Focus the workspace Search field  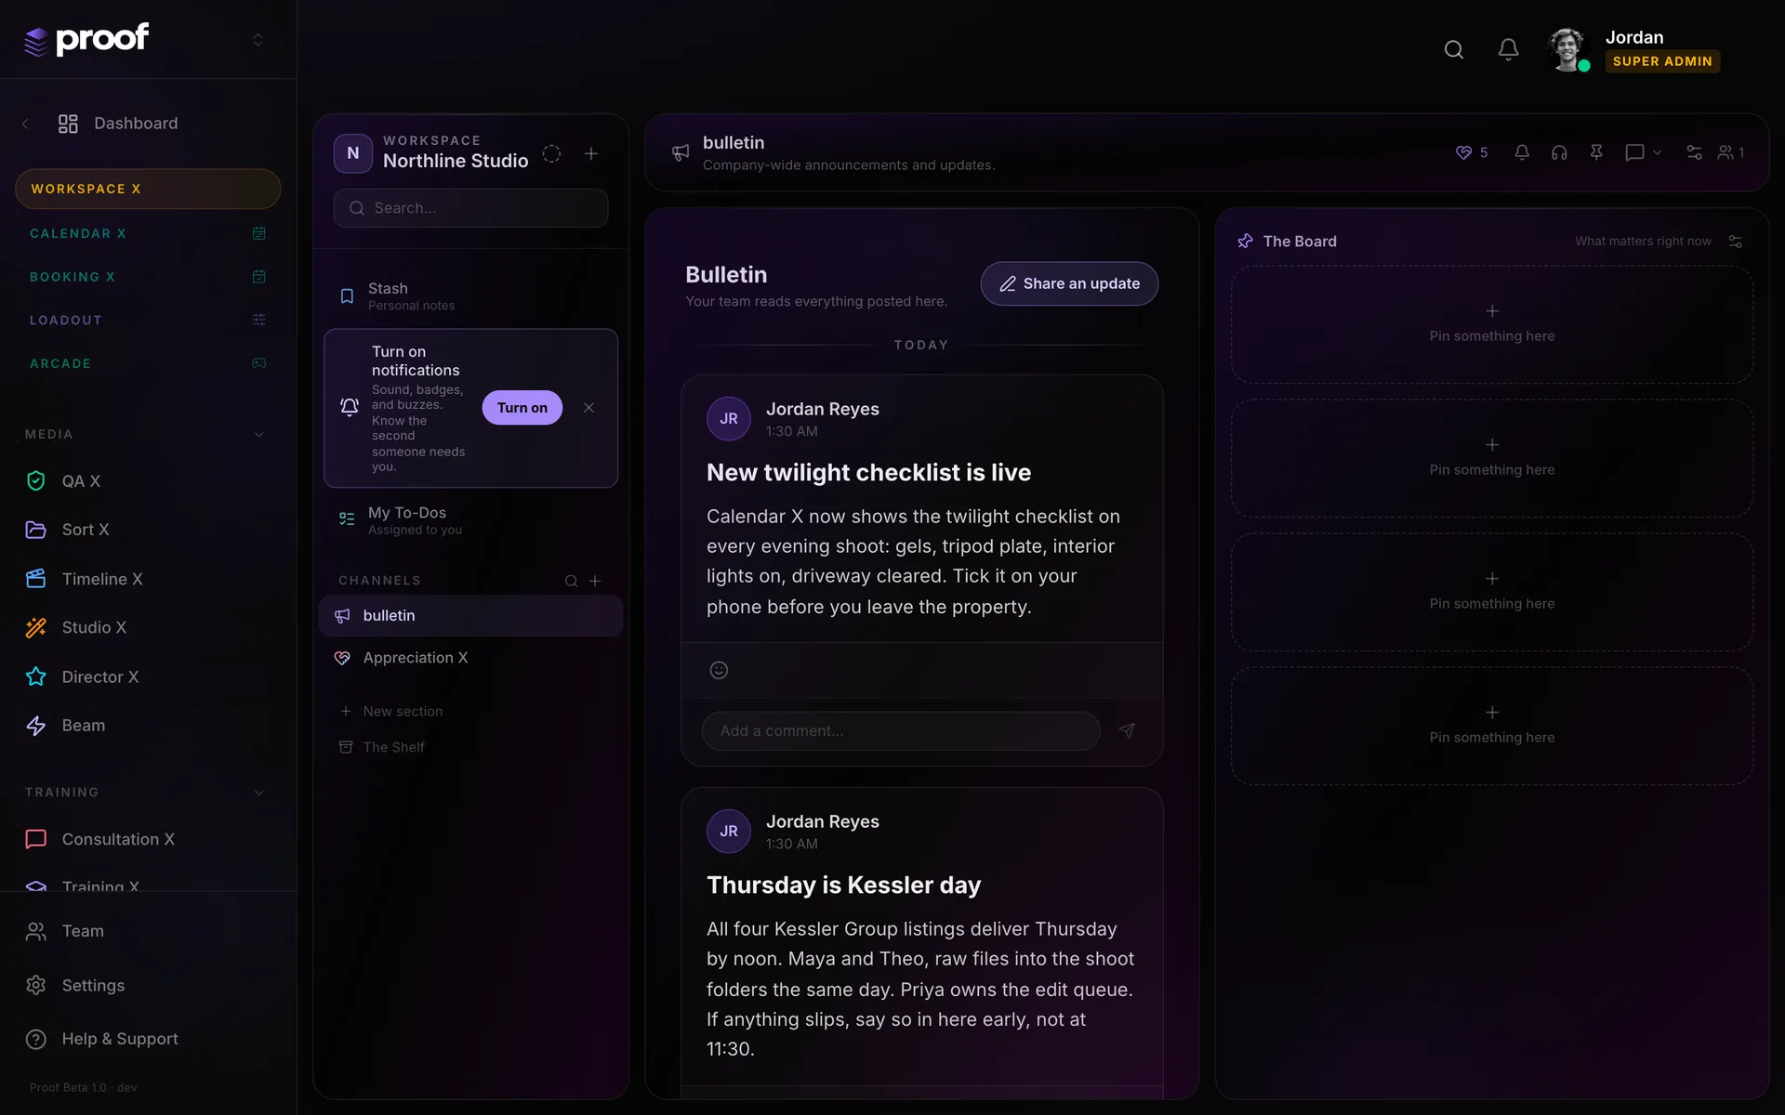coord(470,208)
